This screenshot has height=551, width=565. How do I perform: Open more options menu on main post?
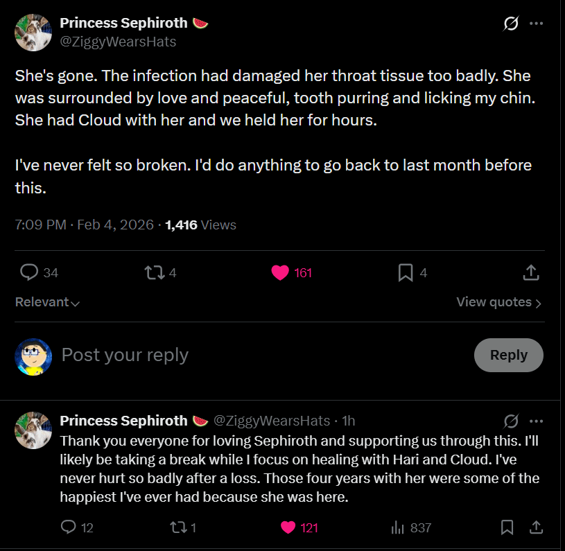pyautogui.click(x=536, y=24)
